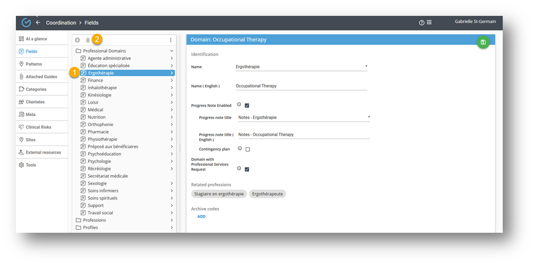
Task: Click info icon beside Contingency plan
Action: [x=240, y=148]
